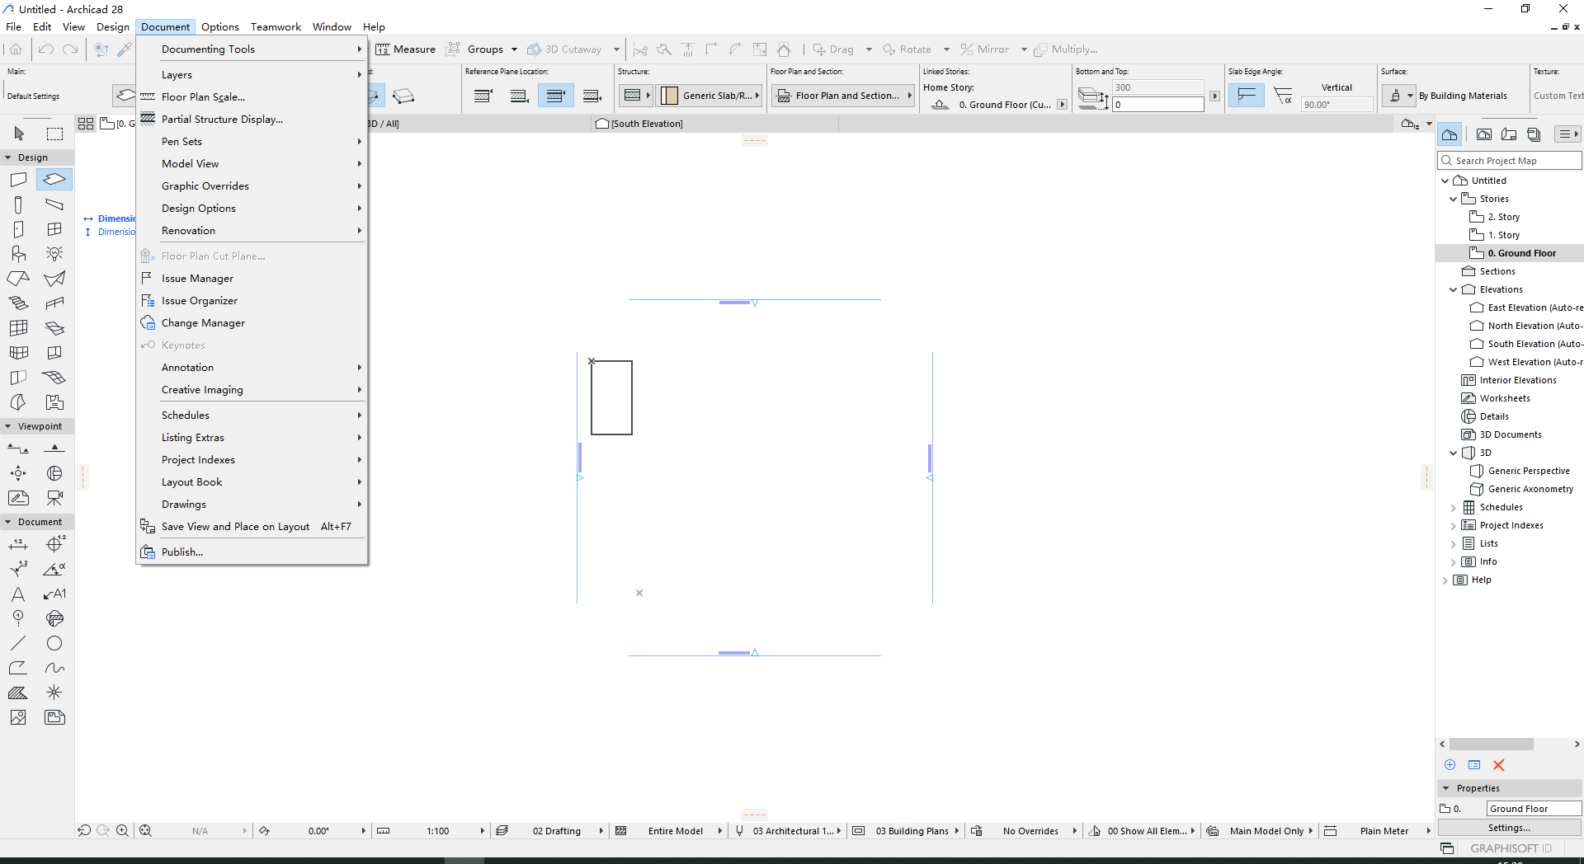Select the Arrow tool in toolbox
The height and width of the screenshot is (864, 1584).
[x=19, y=134]
